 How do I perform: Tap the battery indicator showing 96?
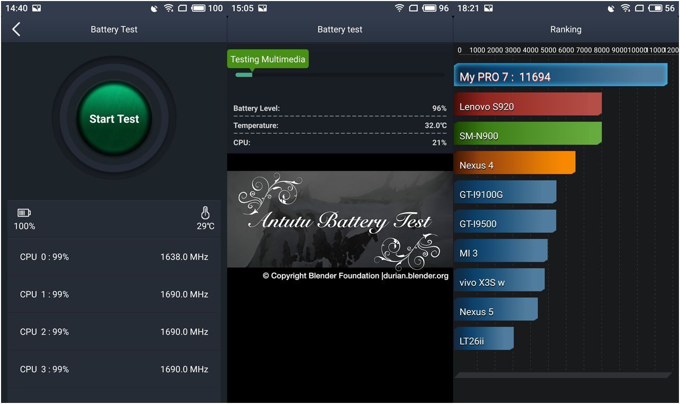point(430,8)
